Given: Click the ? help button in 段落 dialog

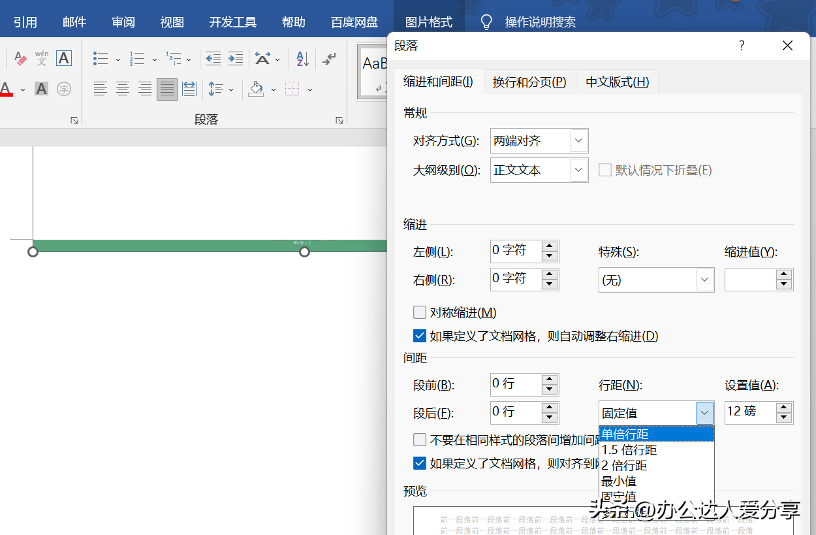Looking at the screenshot, I should [742, 46].
